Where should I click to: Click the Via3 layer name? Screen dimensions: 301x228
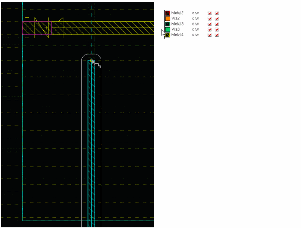pyautogui.click(x=175, y=29)
